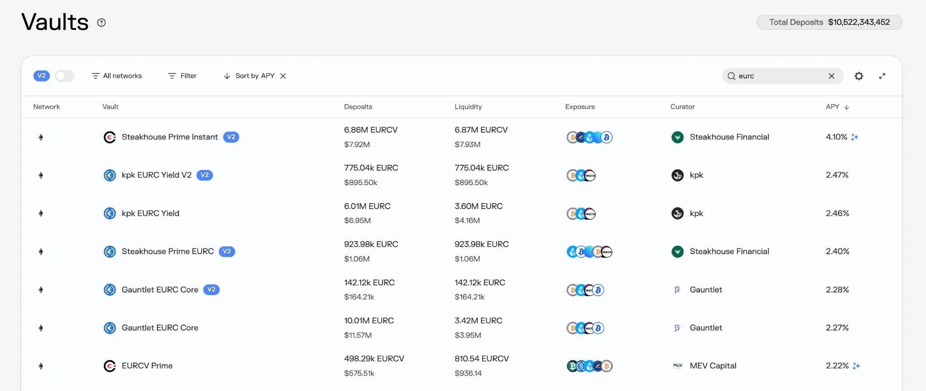Click exposure icons for Steakhouse Prime Instant

[x=590, y=137]
